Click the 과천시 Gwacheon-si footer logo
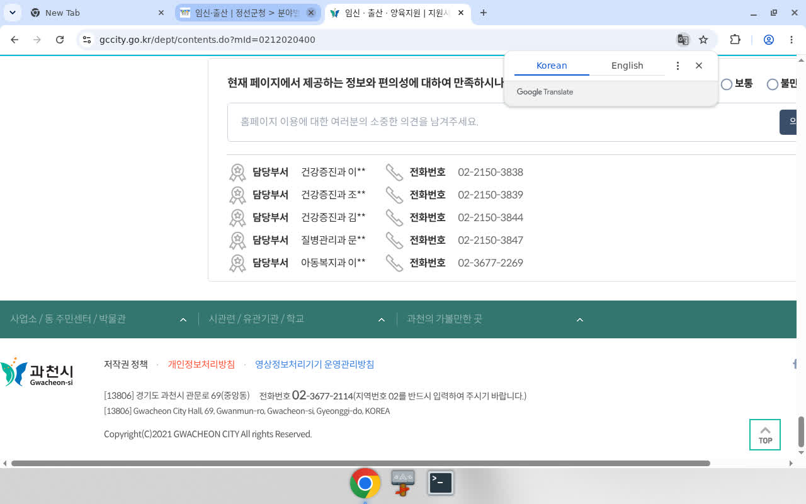 click(37, 372)
